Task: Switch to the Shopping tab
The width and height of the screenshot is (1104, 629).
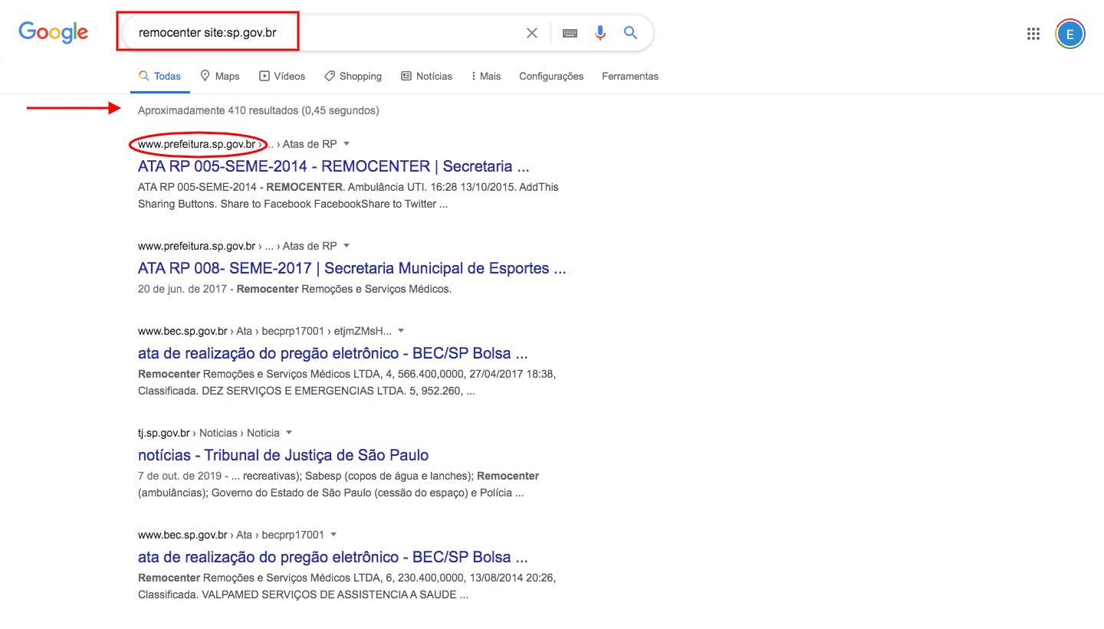Action: coord(353,76)
